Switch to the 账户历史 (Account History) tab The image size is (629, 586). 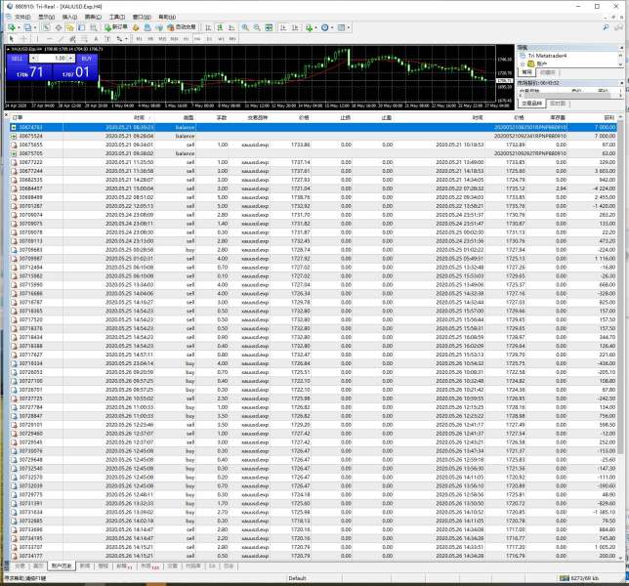point(62,565)
